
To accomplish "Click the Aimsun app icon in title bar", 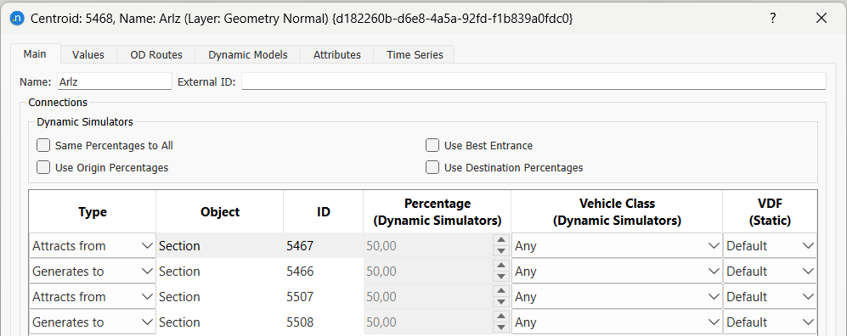I will [18, 18].
